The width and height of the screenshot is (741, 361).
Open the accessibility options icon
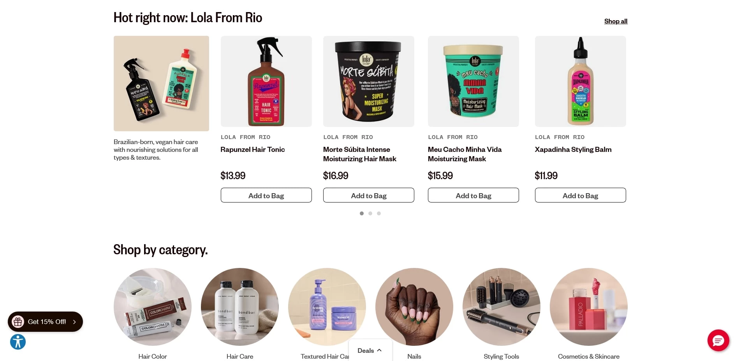[x=18, y=342]
